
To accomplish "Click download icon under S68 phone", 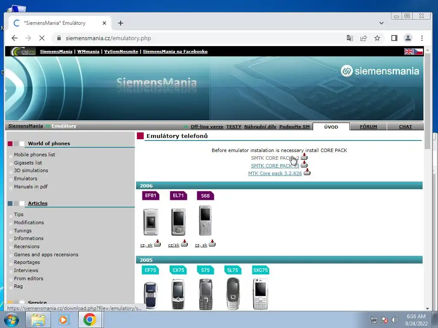I will point(212,243).
